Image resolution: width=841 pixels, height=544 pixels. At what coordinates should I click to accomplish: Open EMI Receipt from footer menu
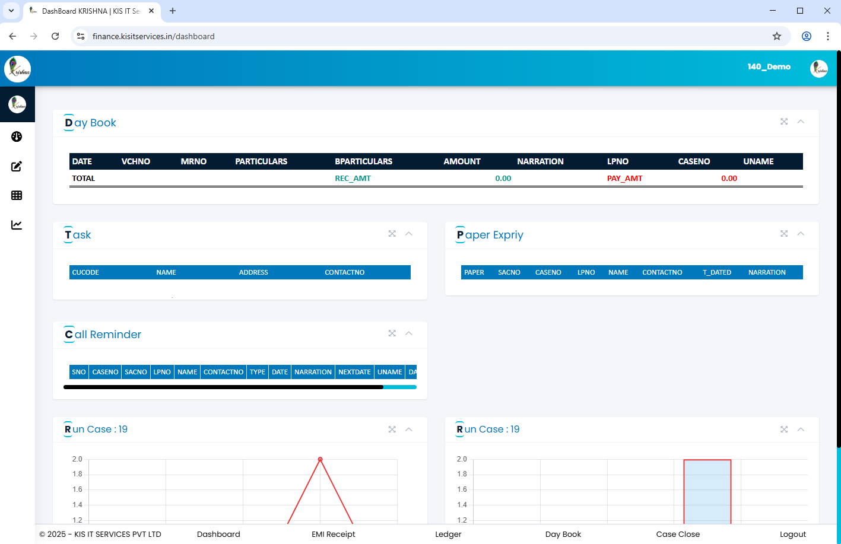(x=333, y=535)
